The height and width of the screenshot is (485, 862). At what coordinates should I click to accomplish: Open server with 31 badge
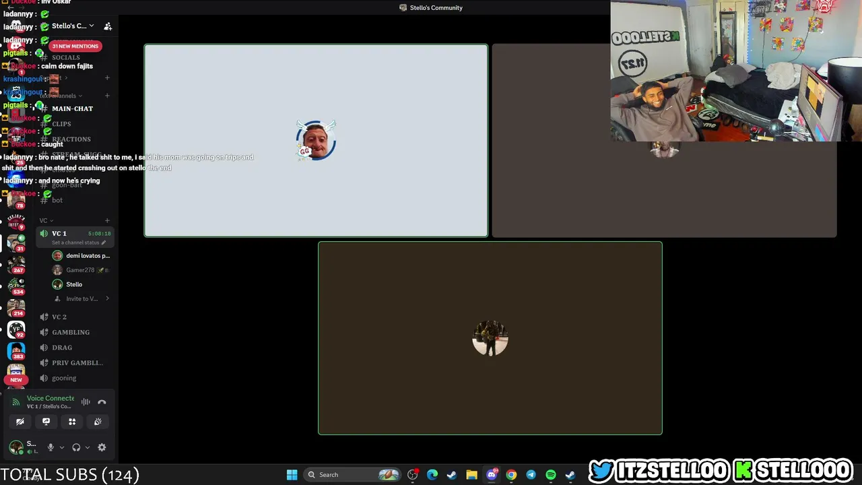[x=16, y=243]
